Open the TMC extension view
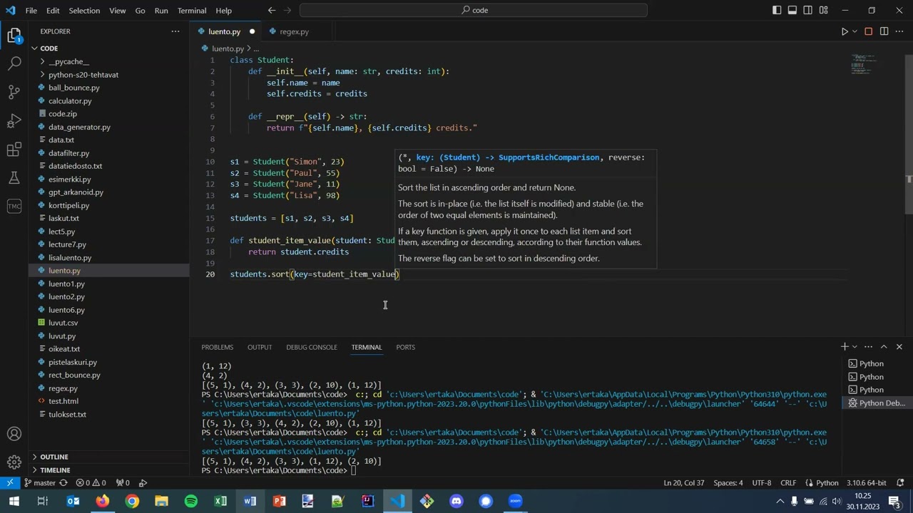This screenshot has height=513, width=913. (x=14, y=206)
